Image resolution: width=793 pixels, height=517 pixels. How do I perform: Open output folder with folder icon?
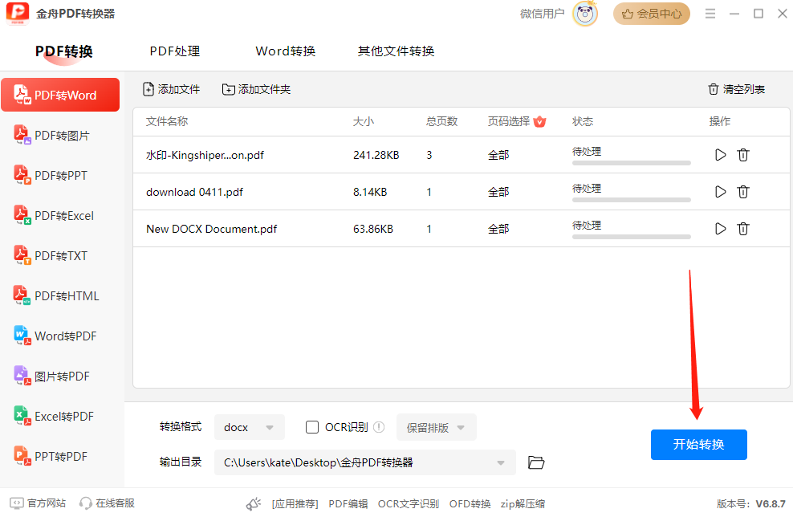tap(536, 462)
